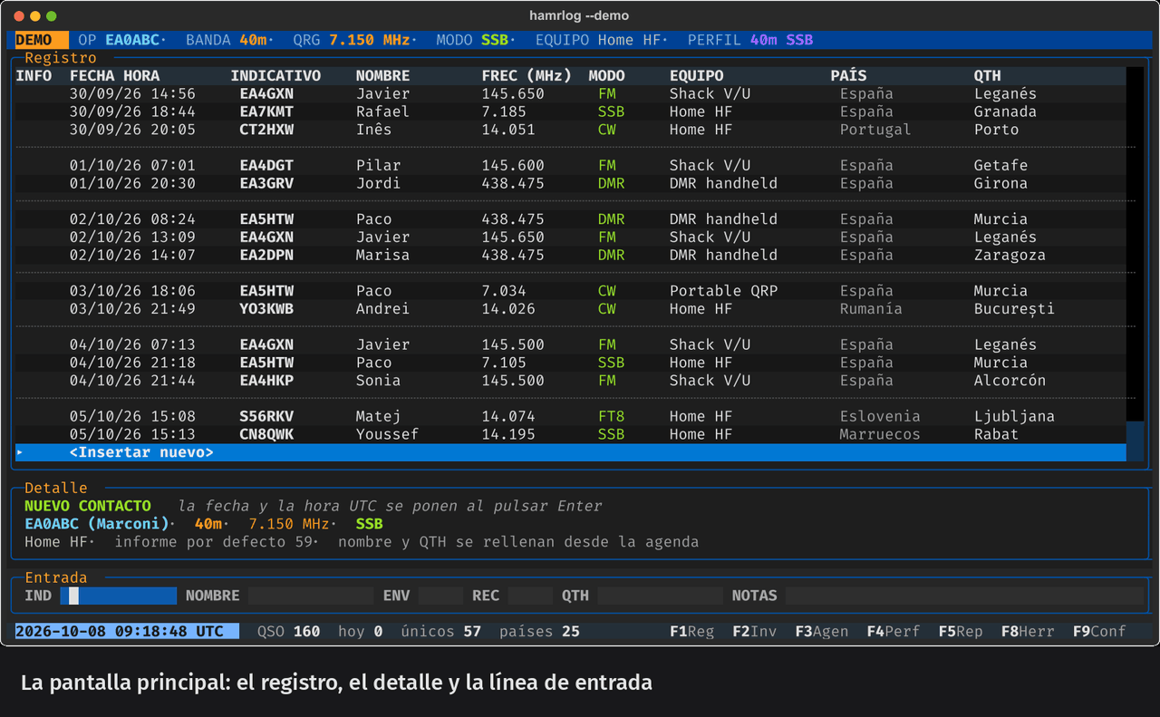Click the București QTH cell
Viewport: 1160px width, 717px height.
tap(1014, 309)
